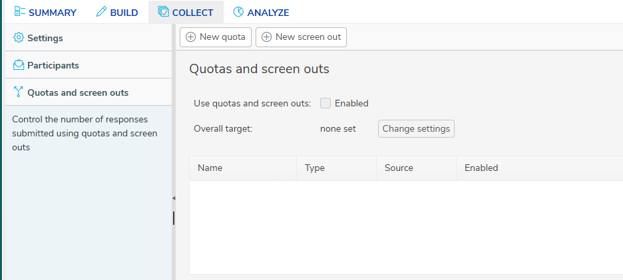Click the Change settings button
The width and height of the screenshot is (623, 280).
(416, 128)
